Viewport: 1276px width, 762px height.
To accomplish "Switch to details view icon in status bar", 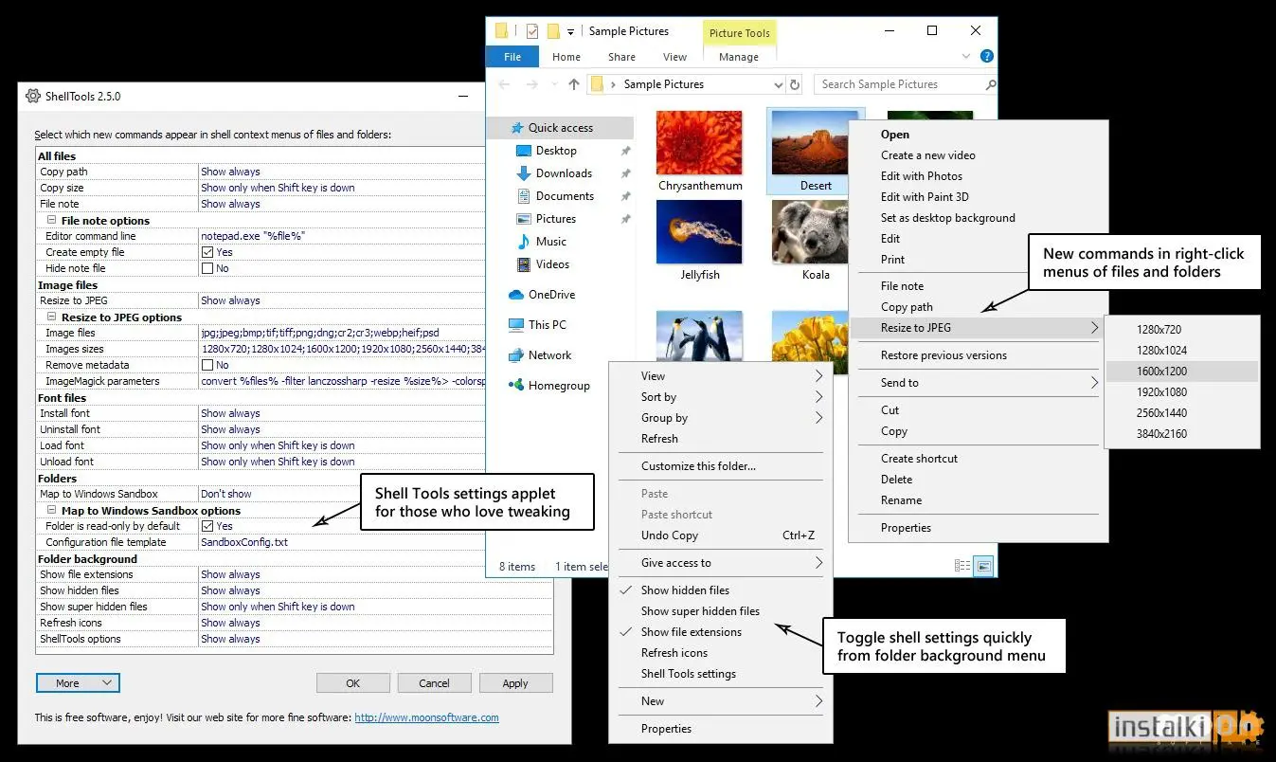I will click(x=962, y=566).
